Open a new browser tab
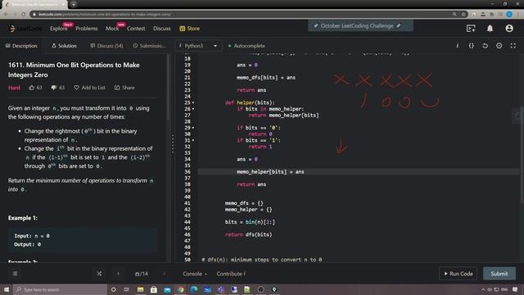Viewport: 524px width, 295px height. pyautogui.click(x=74, y=4)
